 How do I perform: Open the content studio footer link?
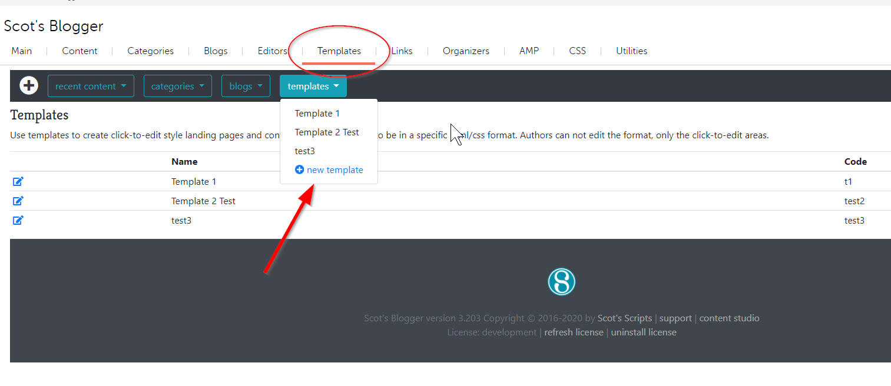(729, 318)
